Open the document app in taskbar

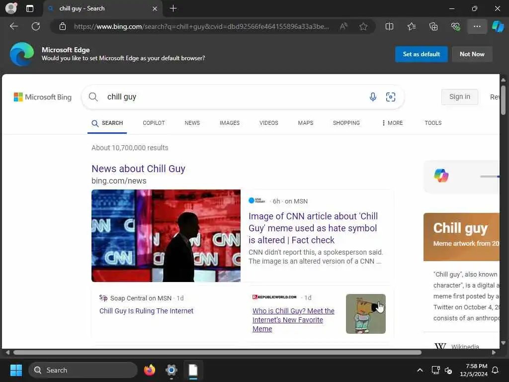193,370
